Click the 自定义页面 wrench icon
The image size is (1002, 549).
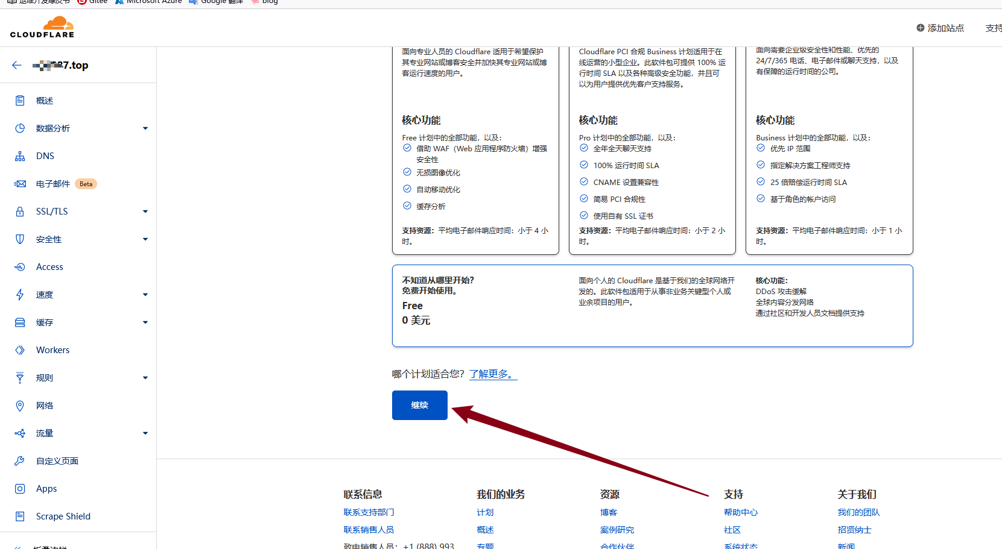point(20,461)
